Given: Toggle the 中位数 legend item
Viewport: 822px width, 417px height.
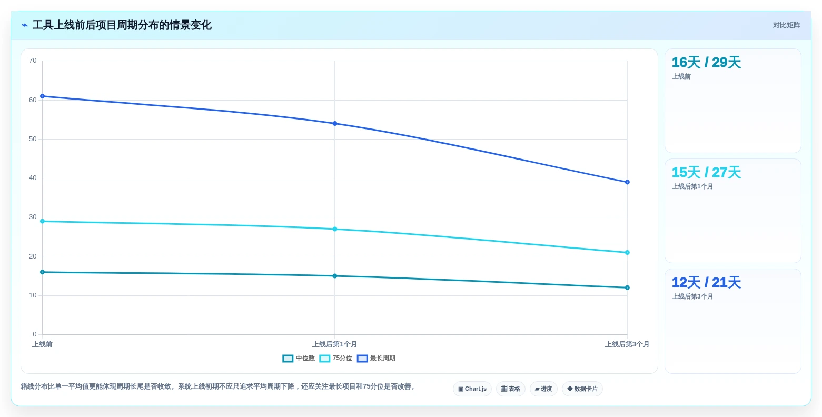Looking at the screenshot, I should pyautogui.click(x=299, y=359).
